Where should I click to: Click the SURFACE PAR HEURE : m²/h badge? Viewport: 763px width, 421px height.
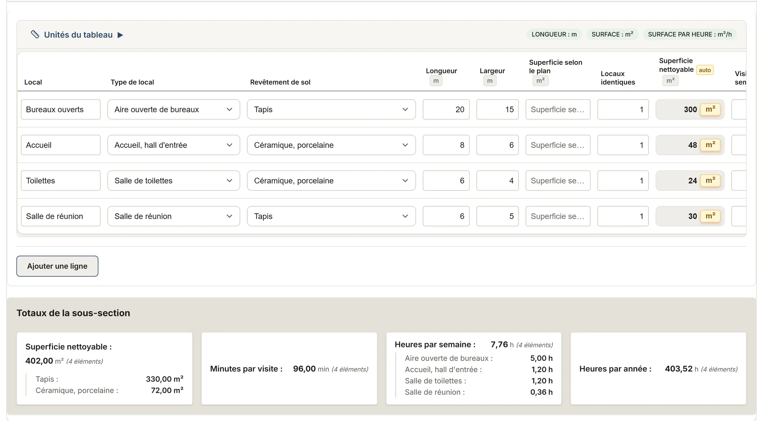pyautogui.click(x=690, y=34)
